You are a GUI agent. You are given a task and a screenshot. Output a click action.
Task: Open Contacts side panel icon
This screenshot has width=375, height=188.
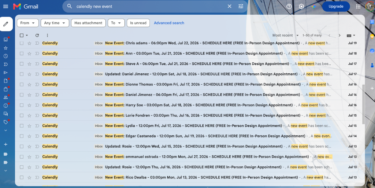[372, 65]
